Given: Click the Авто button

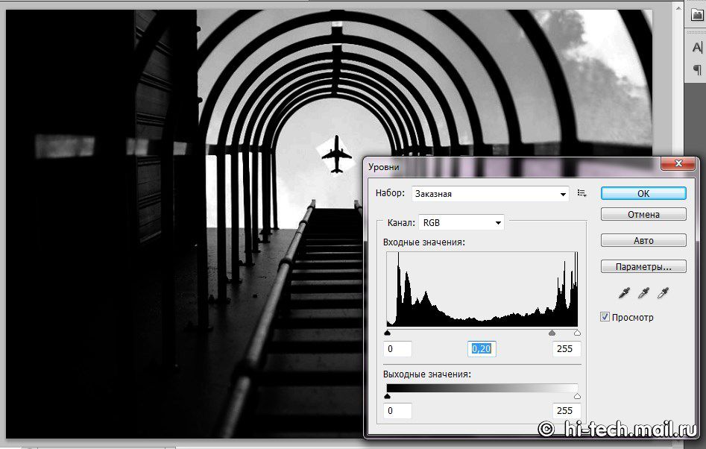Looking at the screenshot, I should pos(643,240).
